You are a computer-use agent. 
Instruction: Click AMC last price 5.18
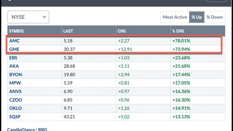tap(68, 41)
